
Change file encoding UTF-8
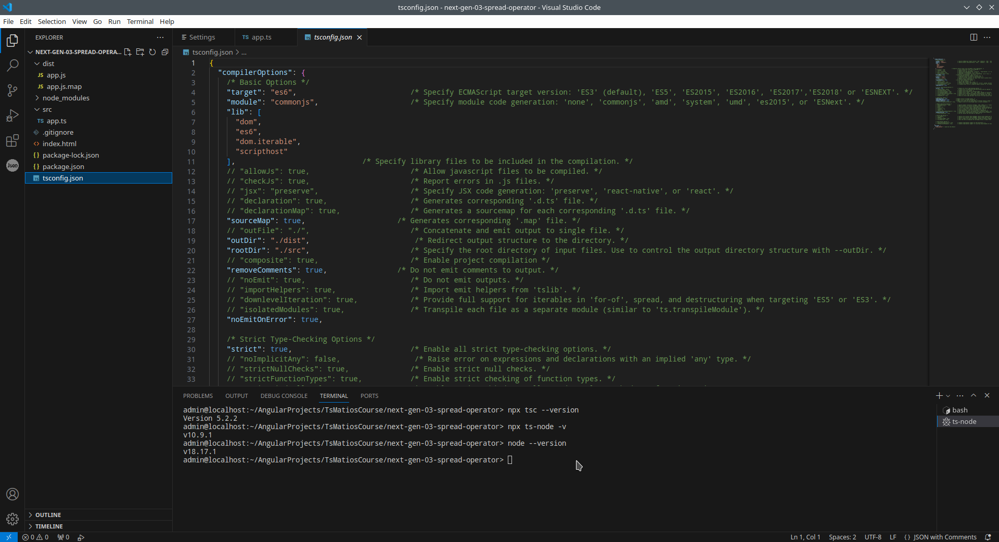pyautogui.click(x=873, y=537)
